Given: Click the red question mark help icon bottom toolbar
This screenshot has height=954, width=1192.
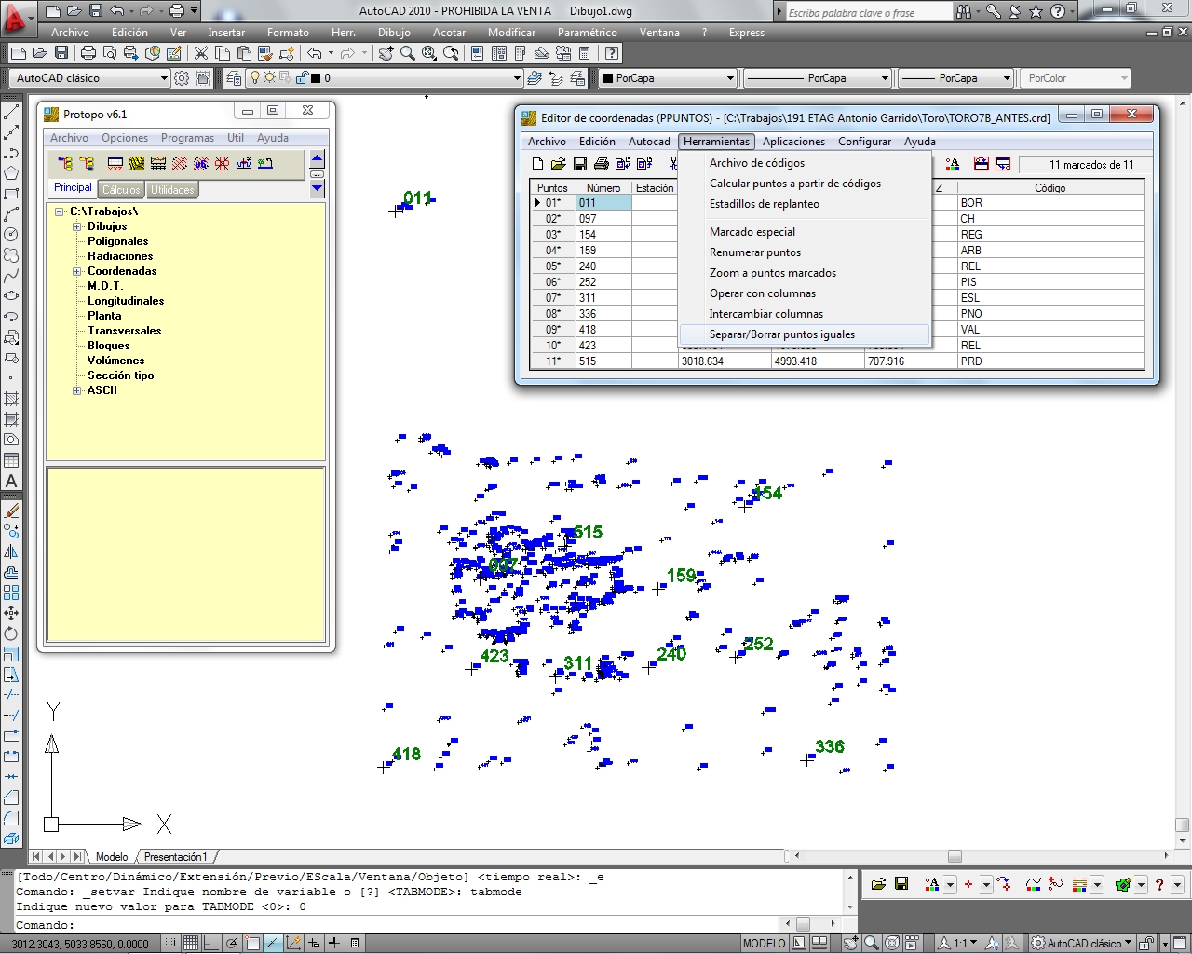Looking at the screenshot, I should tap(1159, 884).
